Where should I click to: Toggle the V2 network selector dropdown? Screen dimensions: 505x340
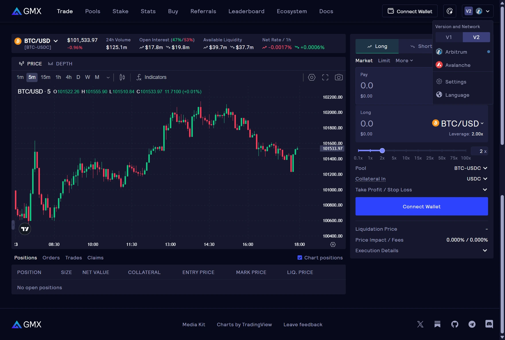click(478, 11)
